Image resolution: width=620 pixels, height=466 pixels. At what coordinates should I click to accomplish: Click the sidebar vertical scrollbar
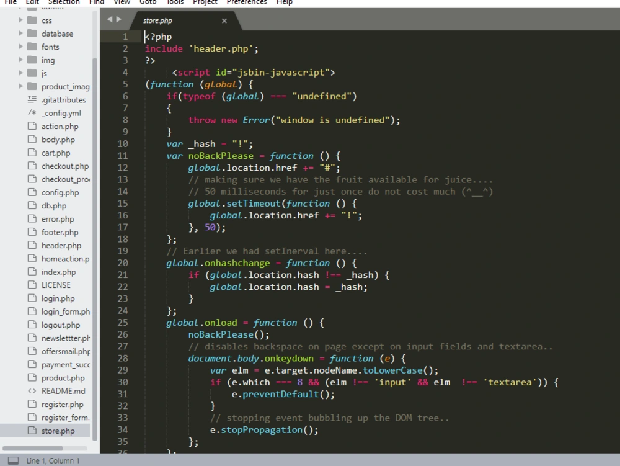pyautogui.click(x=94, y=249)
